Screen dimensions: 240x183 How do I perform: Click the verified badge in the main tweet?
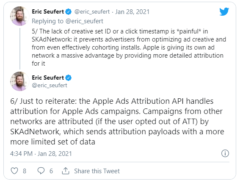pos(69,78)
